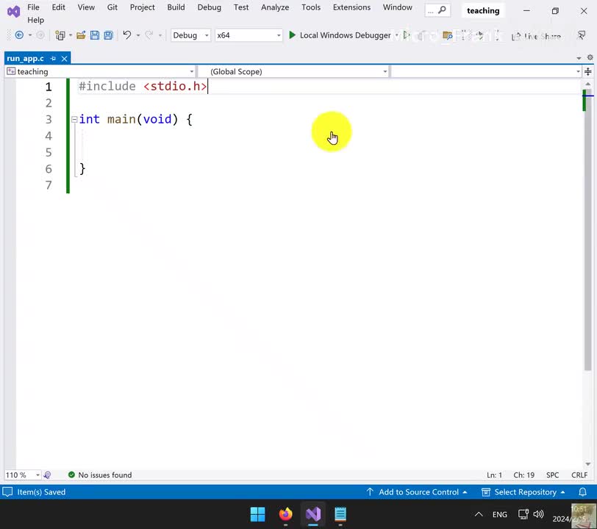Open the Global Scope dropdown
This screenshot has width=597, height=529.
click(x=385, y=71)
